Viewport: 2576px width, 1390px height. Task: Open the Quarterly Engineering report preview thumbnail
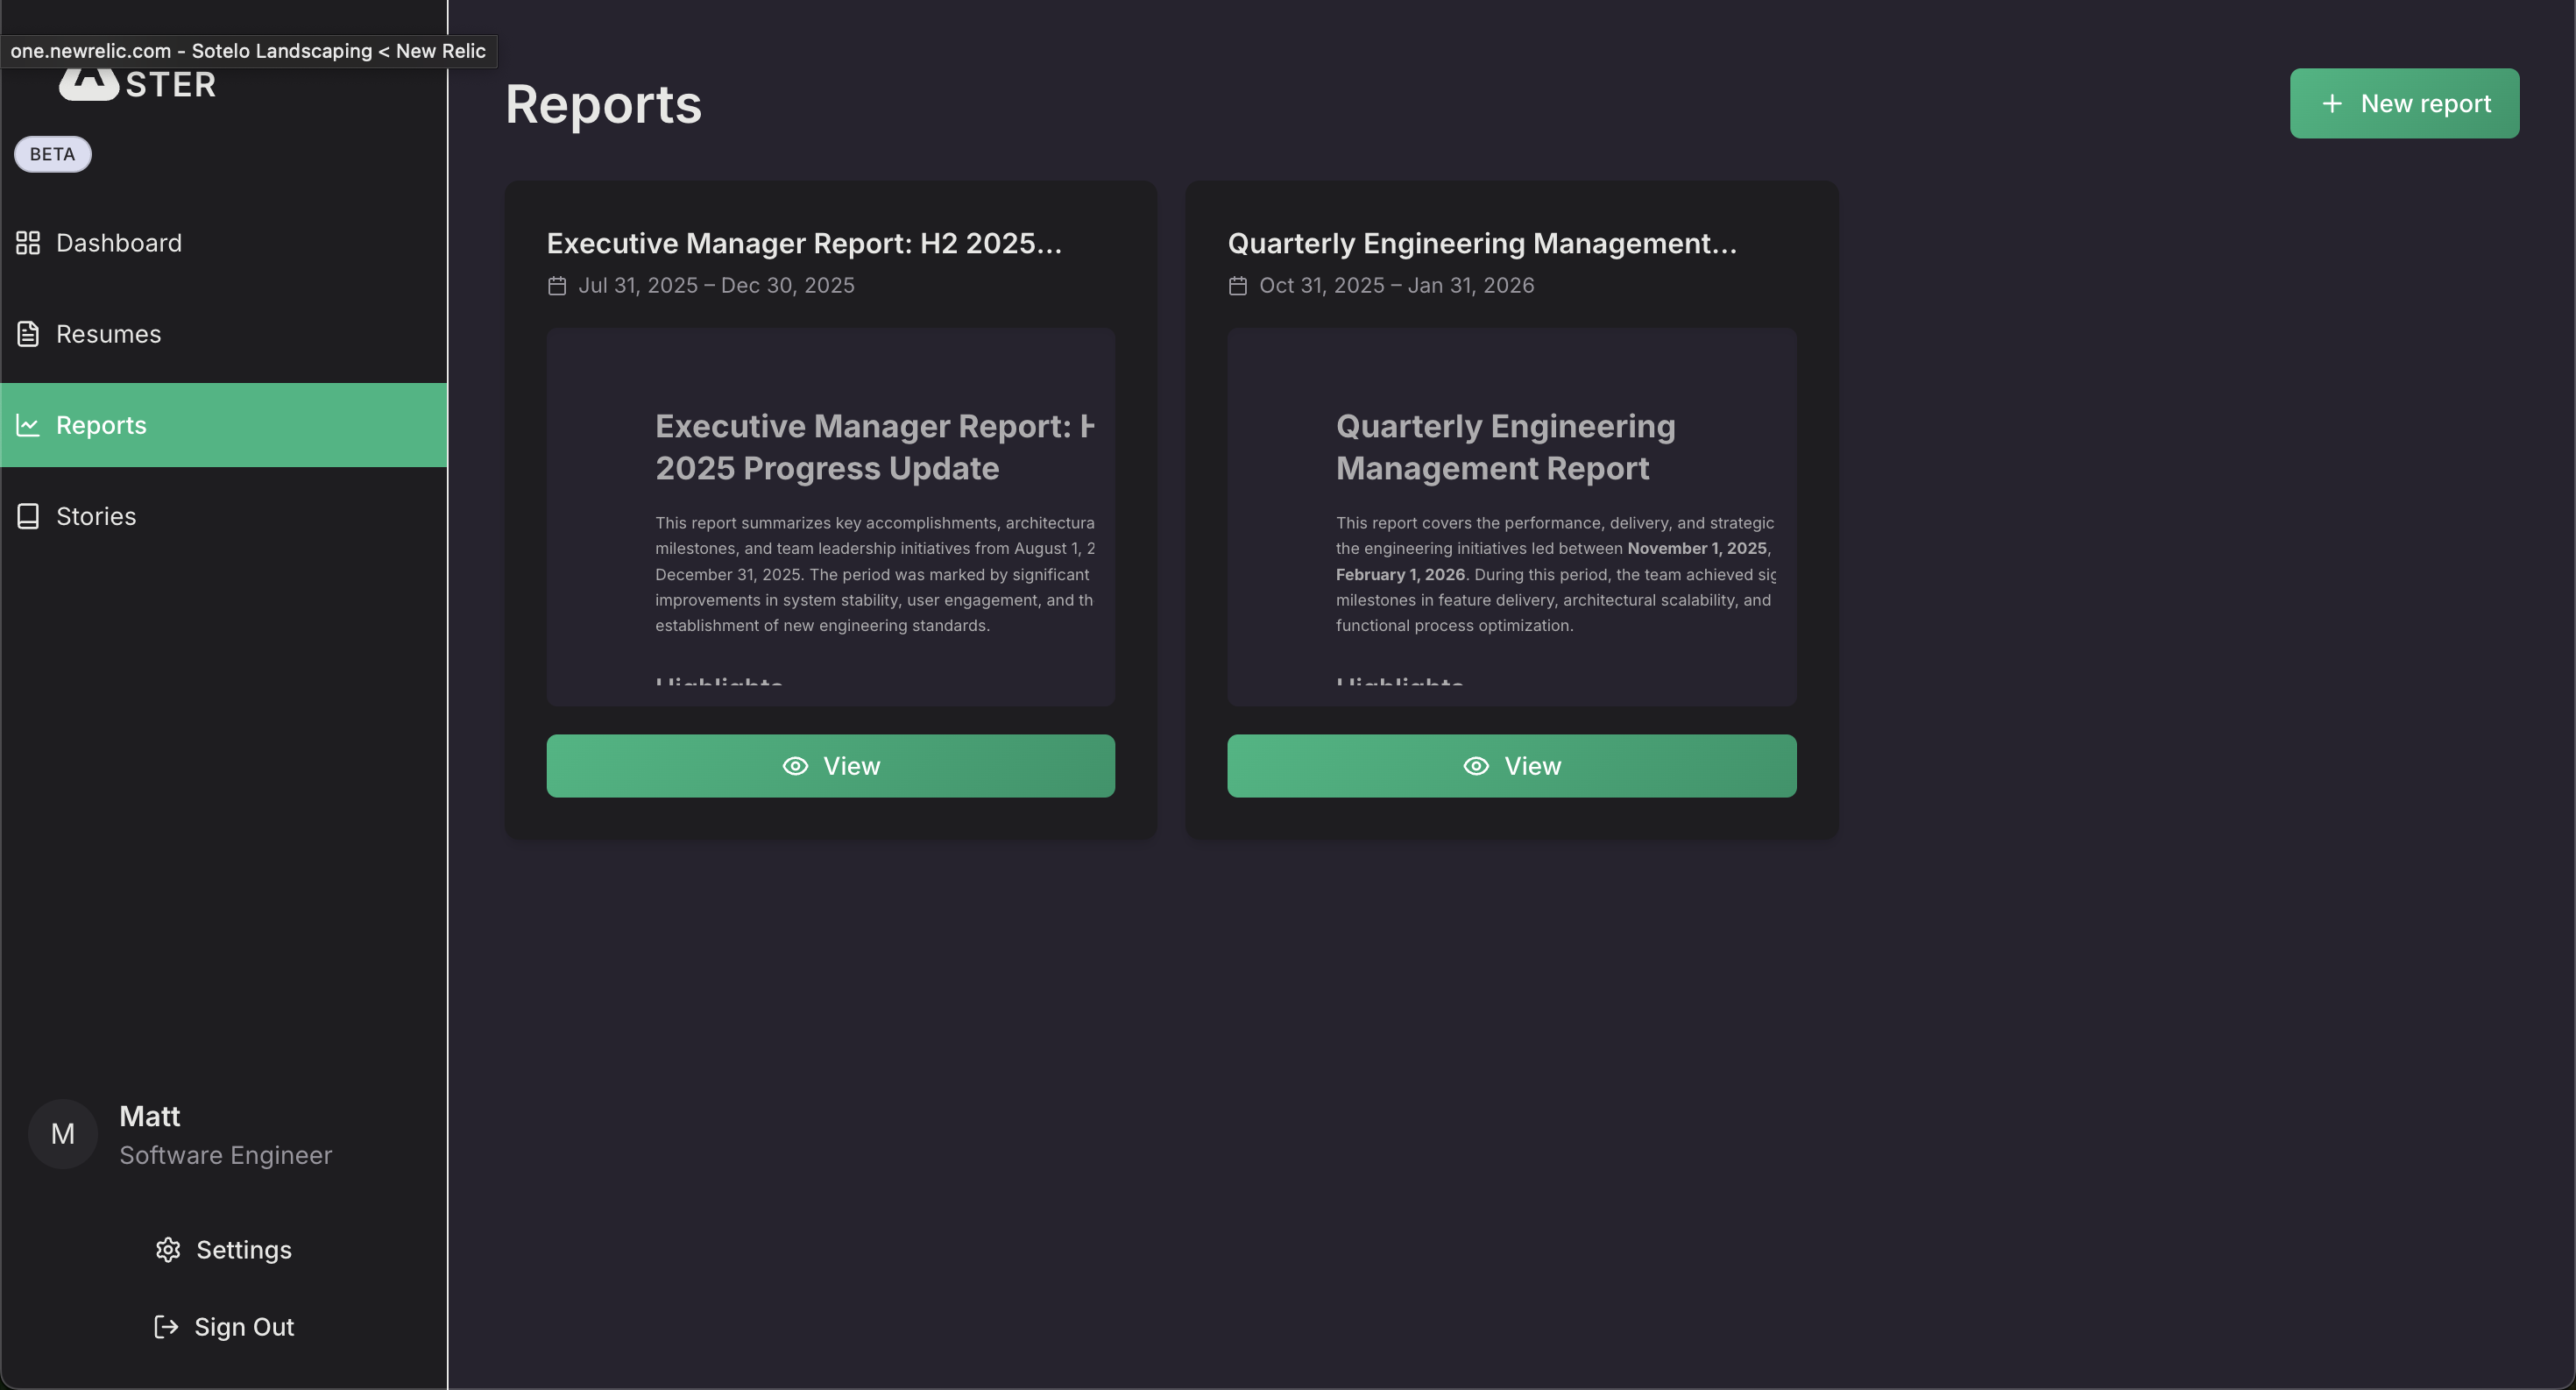coord(1511,517)
